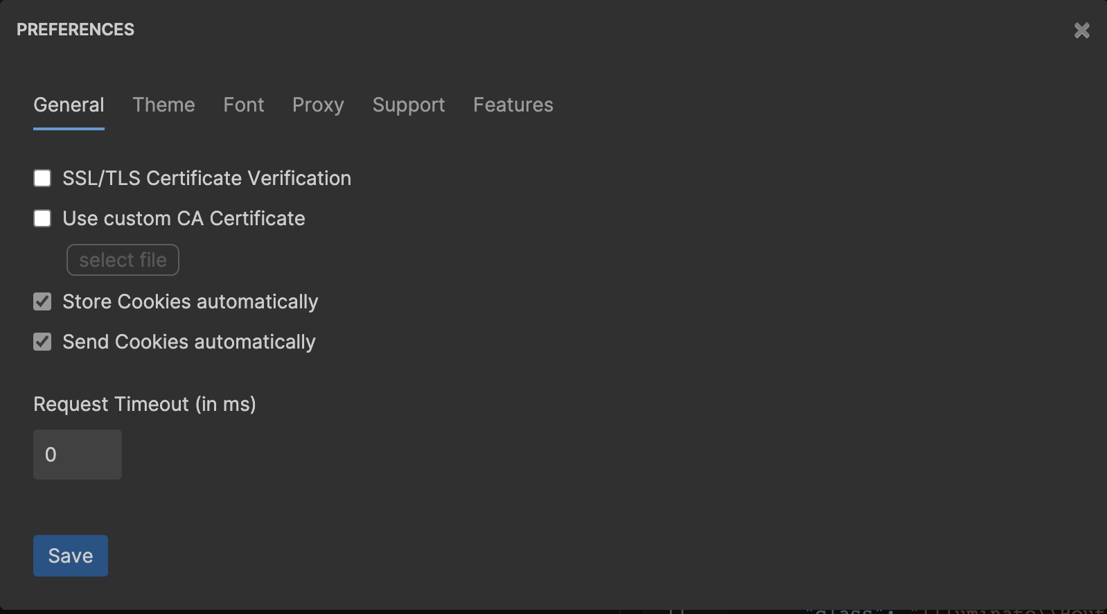
Task: Click the select file button
Action: pyautogui.click(x=123, y=260)
